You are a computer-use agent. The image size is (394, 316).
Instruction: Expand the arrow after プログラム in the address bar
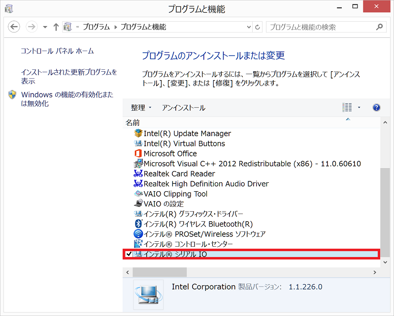pyautogui.click(x=116, y=27)
